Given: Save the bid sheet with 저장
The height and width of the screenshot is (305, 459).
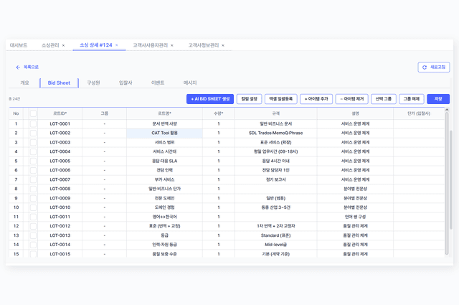Looking at the screenshot, I should pos(438,99).
